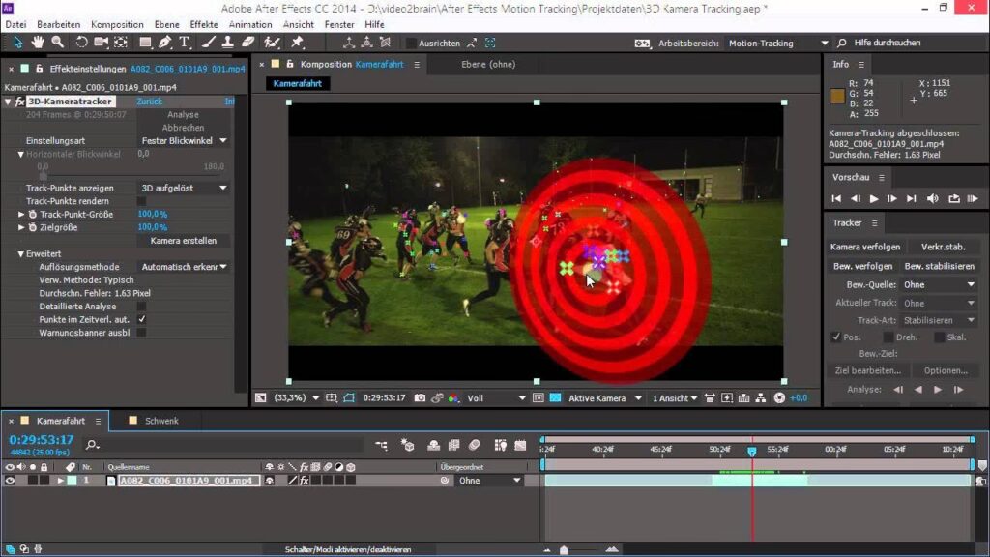Select the Eraser tool
This screenshot has width=990, height=557.
(x=248, y=43)
